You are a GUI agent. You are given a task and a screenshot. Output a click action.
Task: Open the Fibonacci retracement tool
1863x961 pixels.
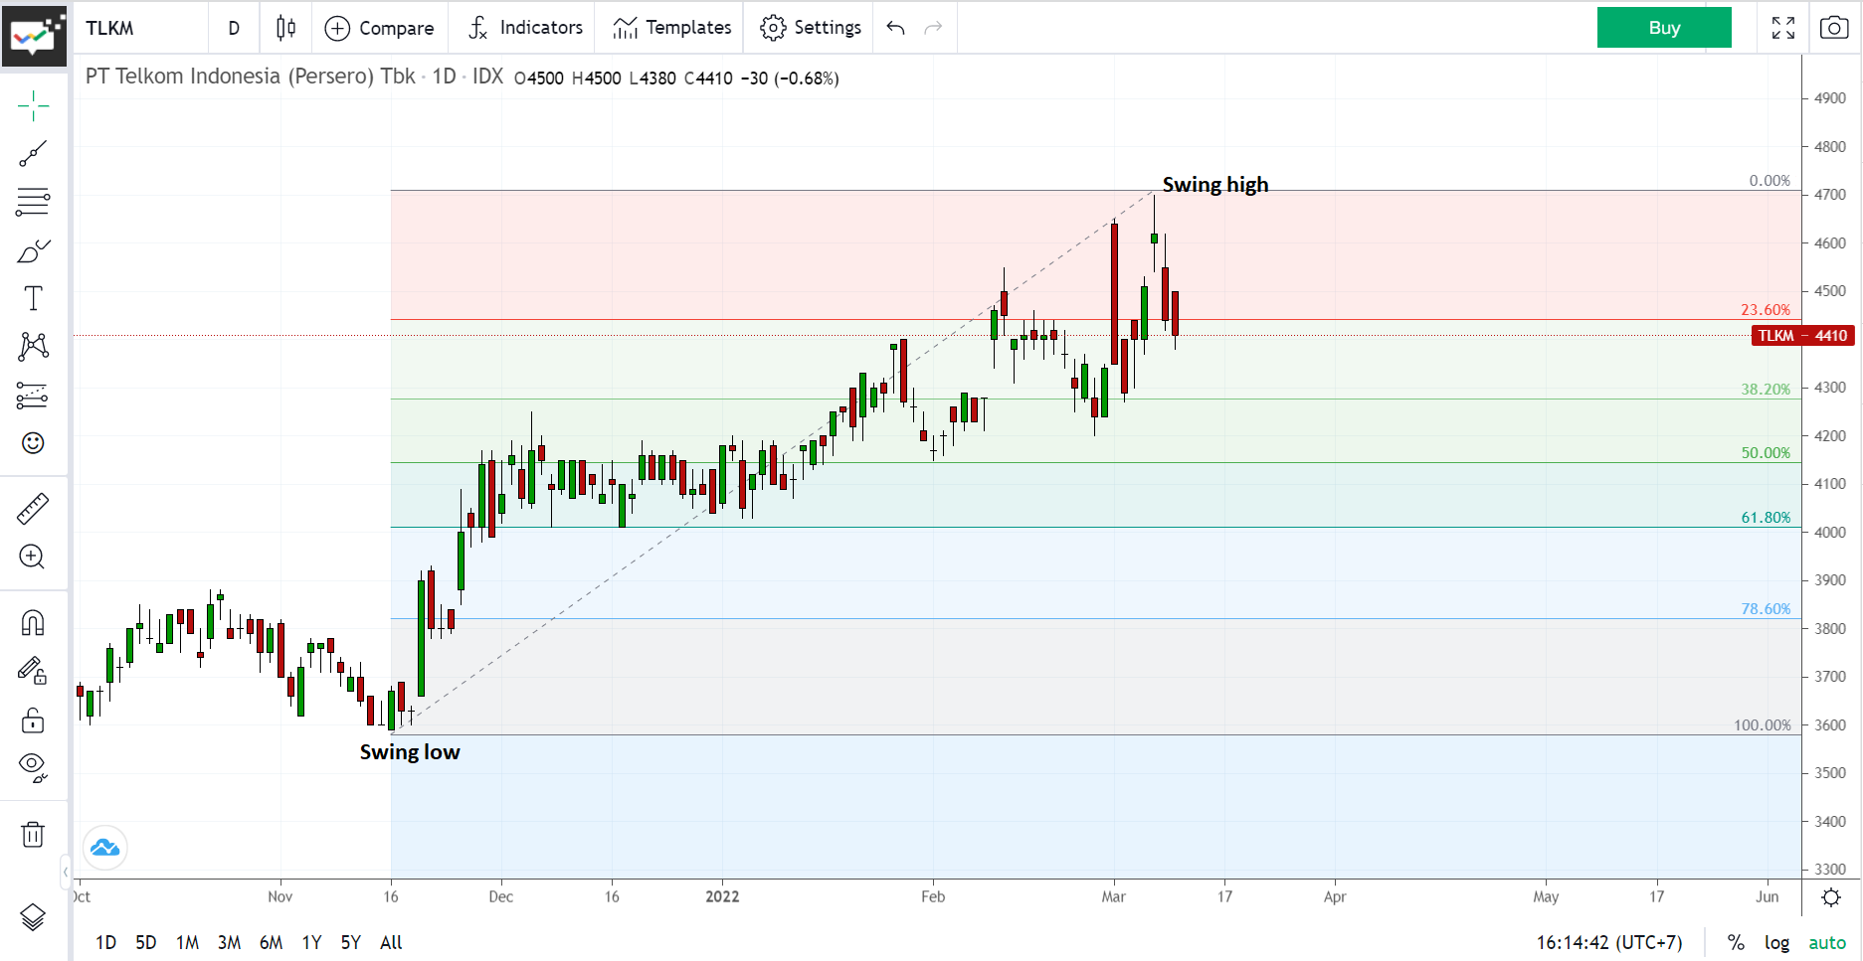33,202
